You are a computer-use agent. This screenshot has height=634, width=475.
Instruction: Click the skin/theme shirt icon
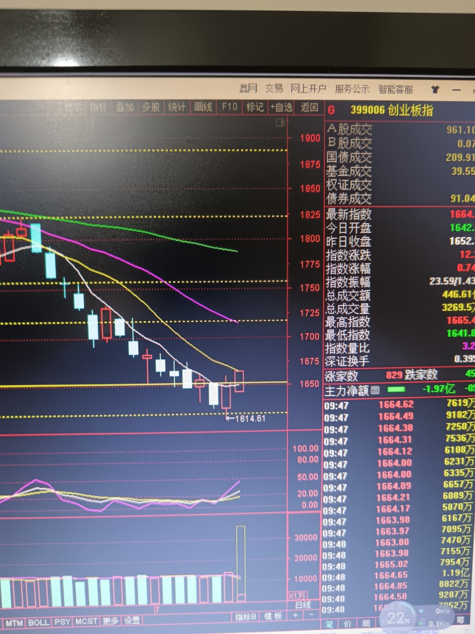(x=435, y=89)
